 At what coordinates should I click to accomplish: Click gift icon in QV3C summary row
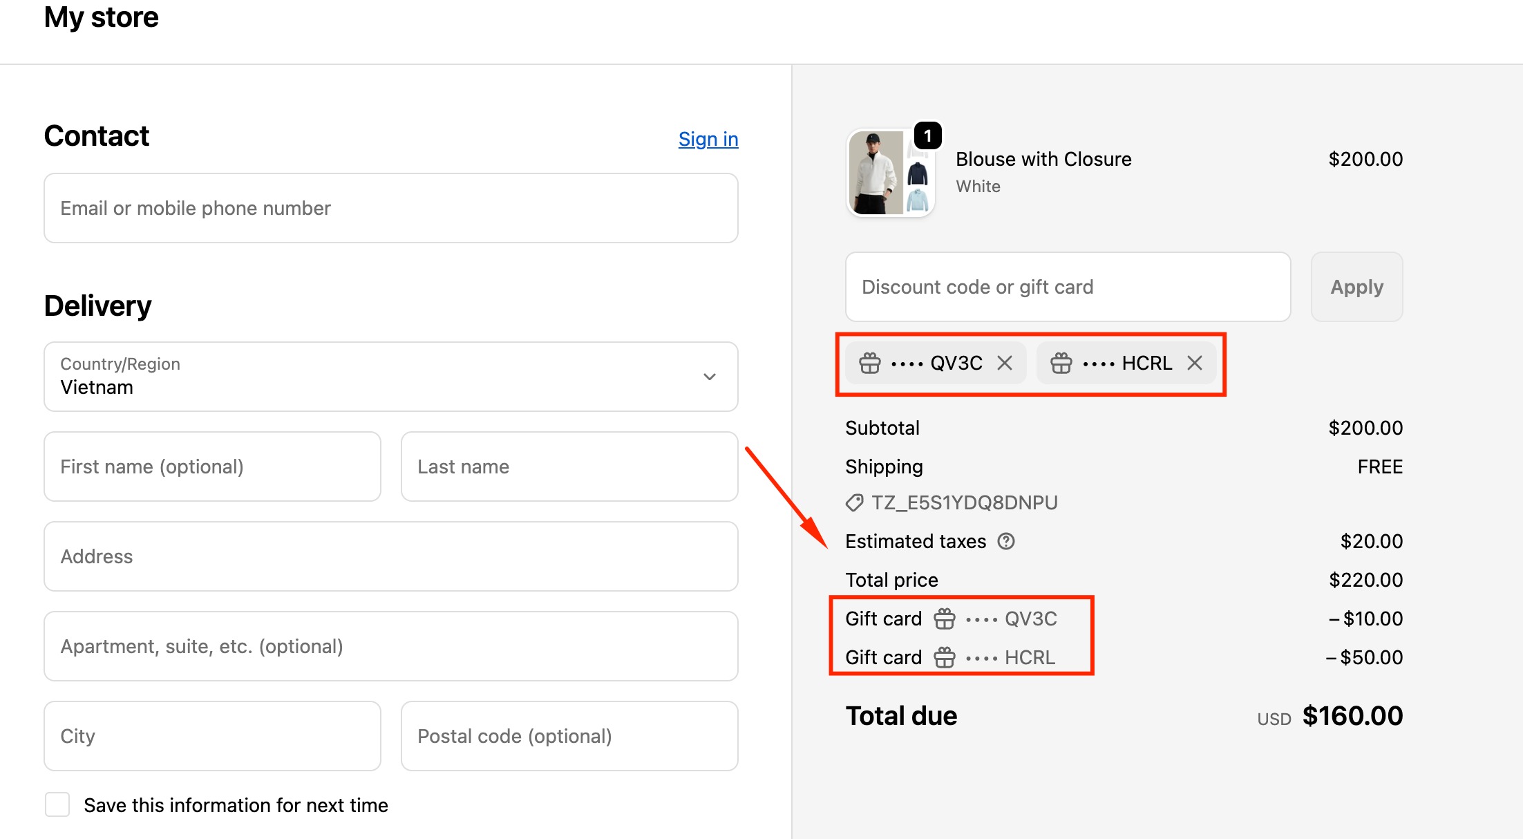click(945, 619)
